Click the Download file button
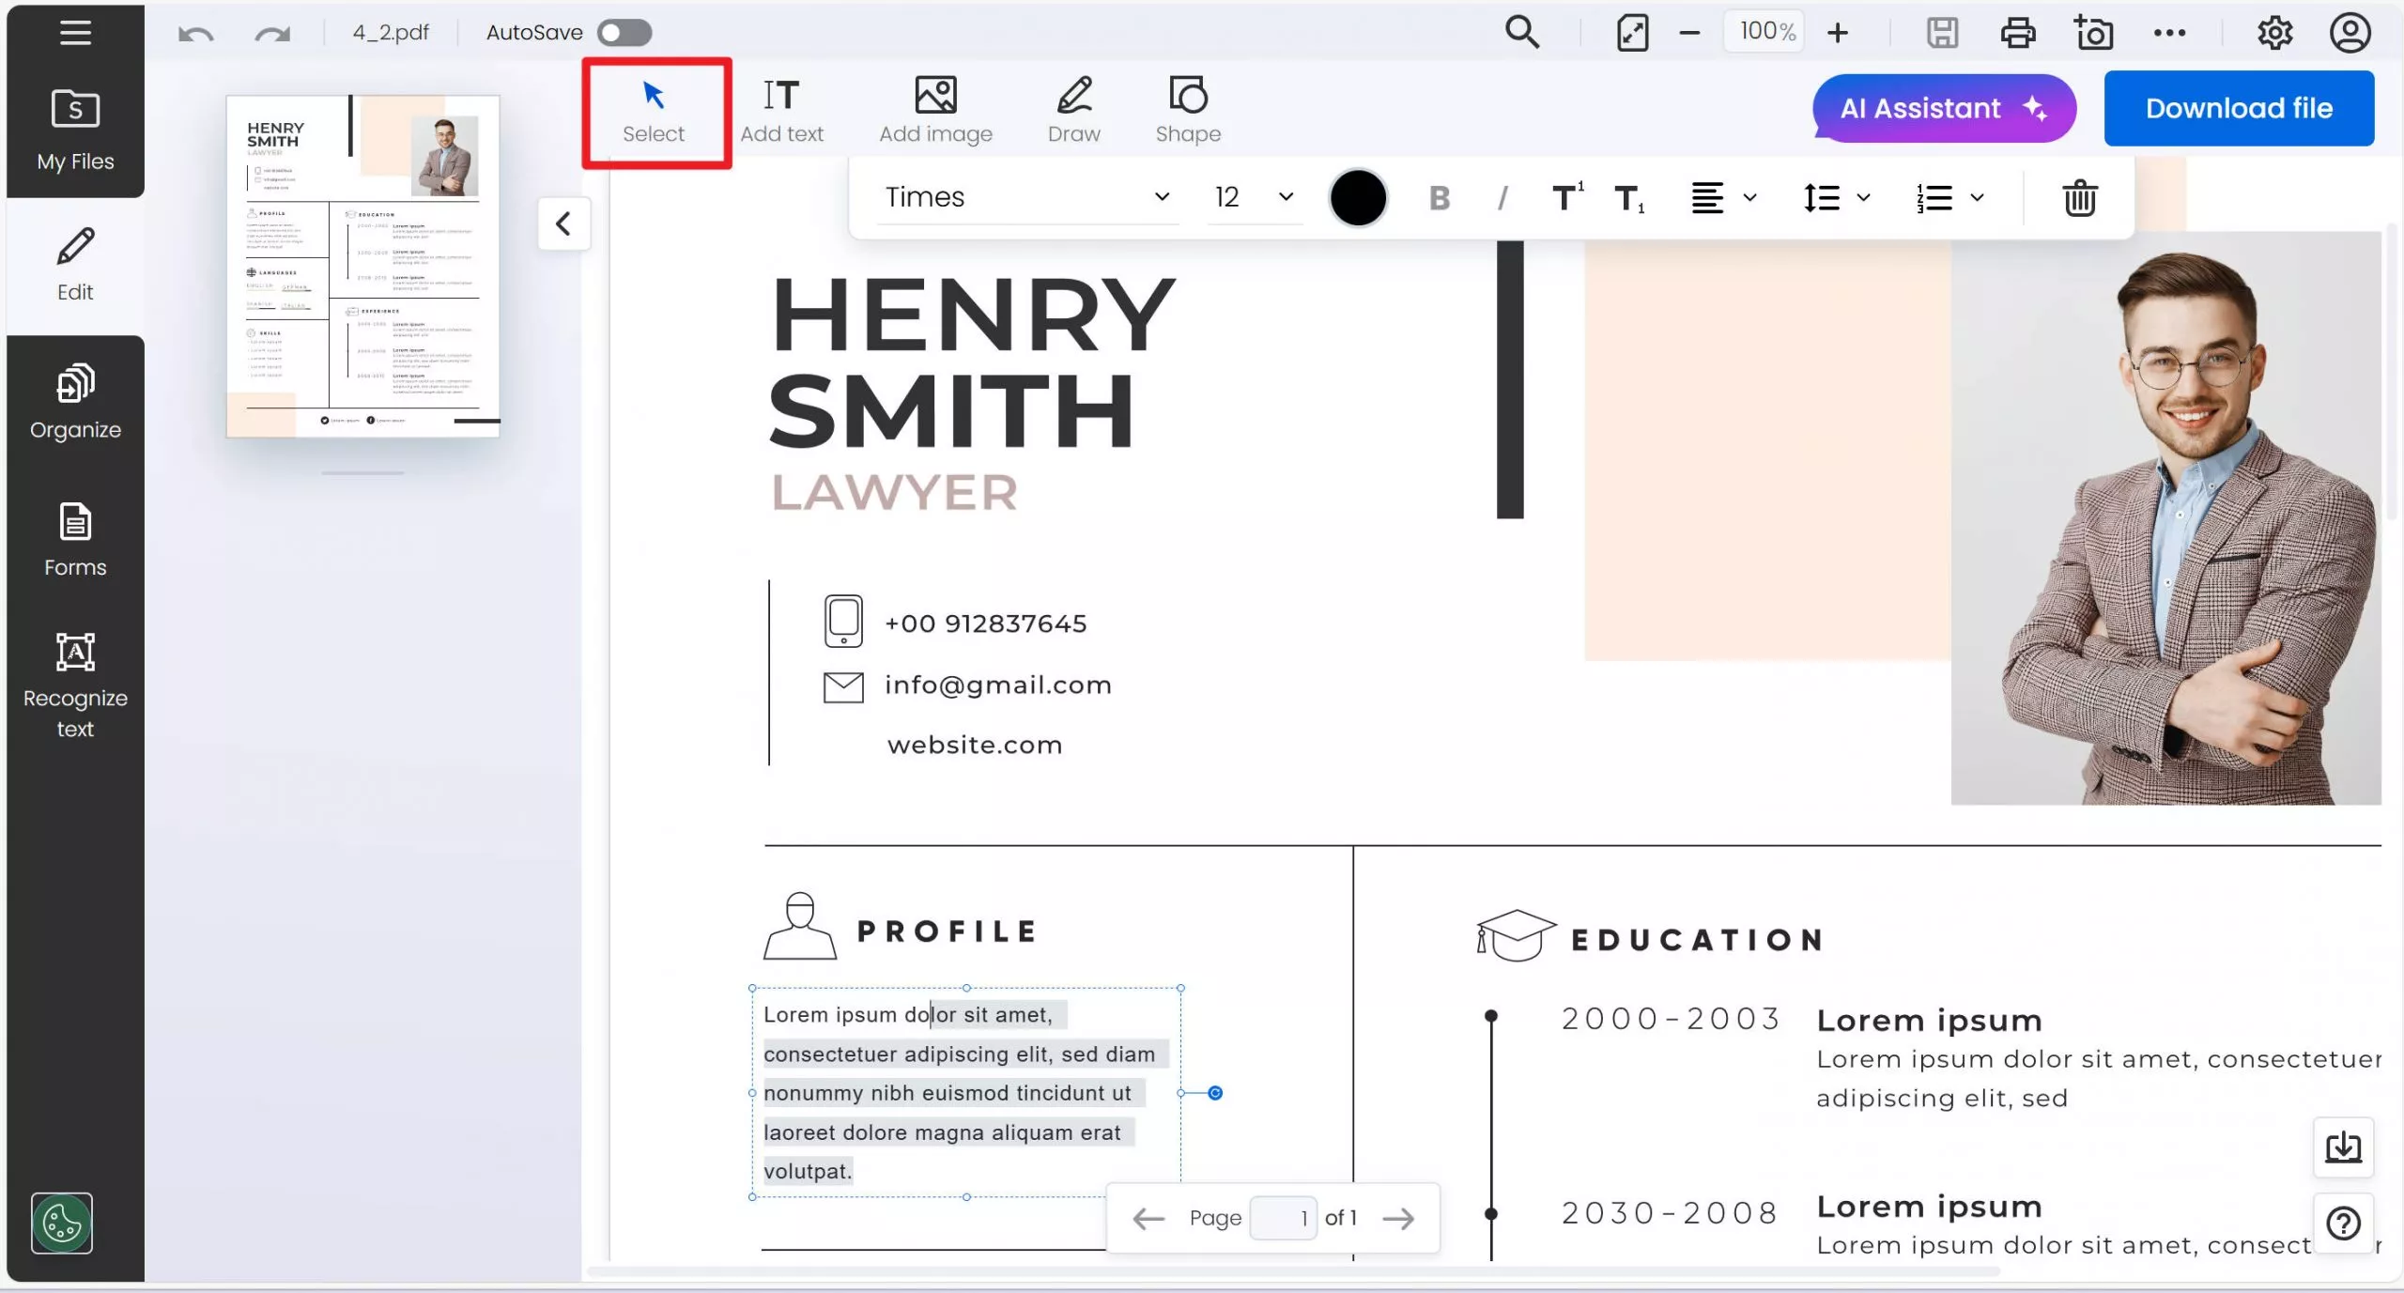 [x=2240, y=108]
